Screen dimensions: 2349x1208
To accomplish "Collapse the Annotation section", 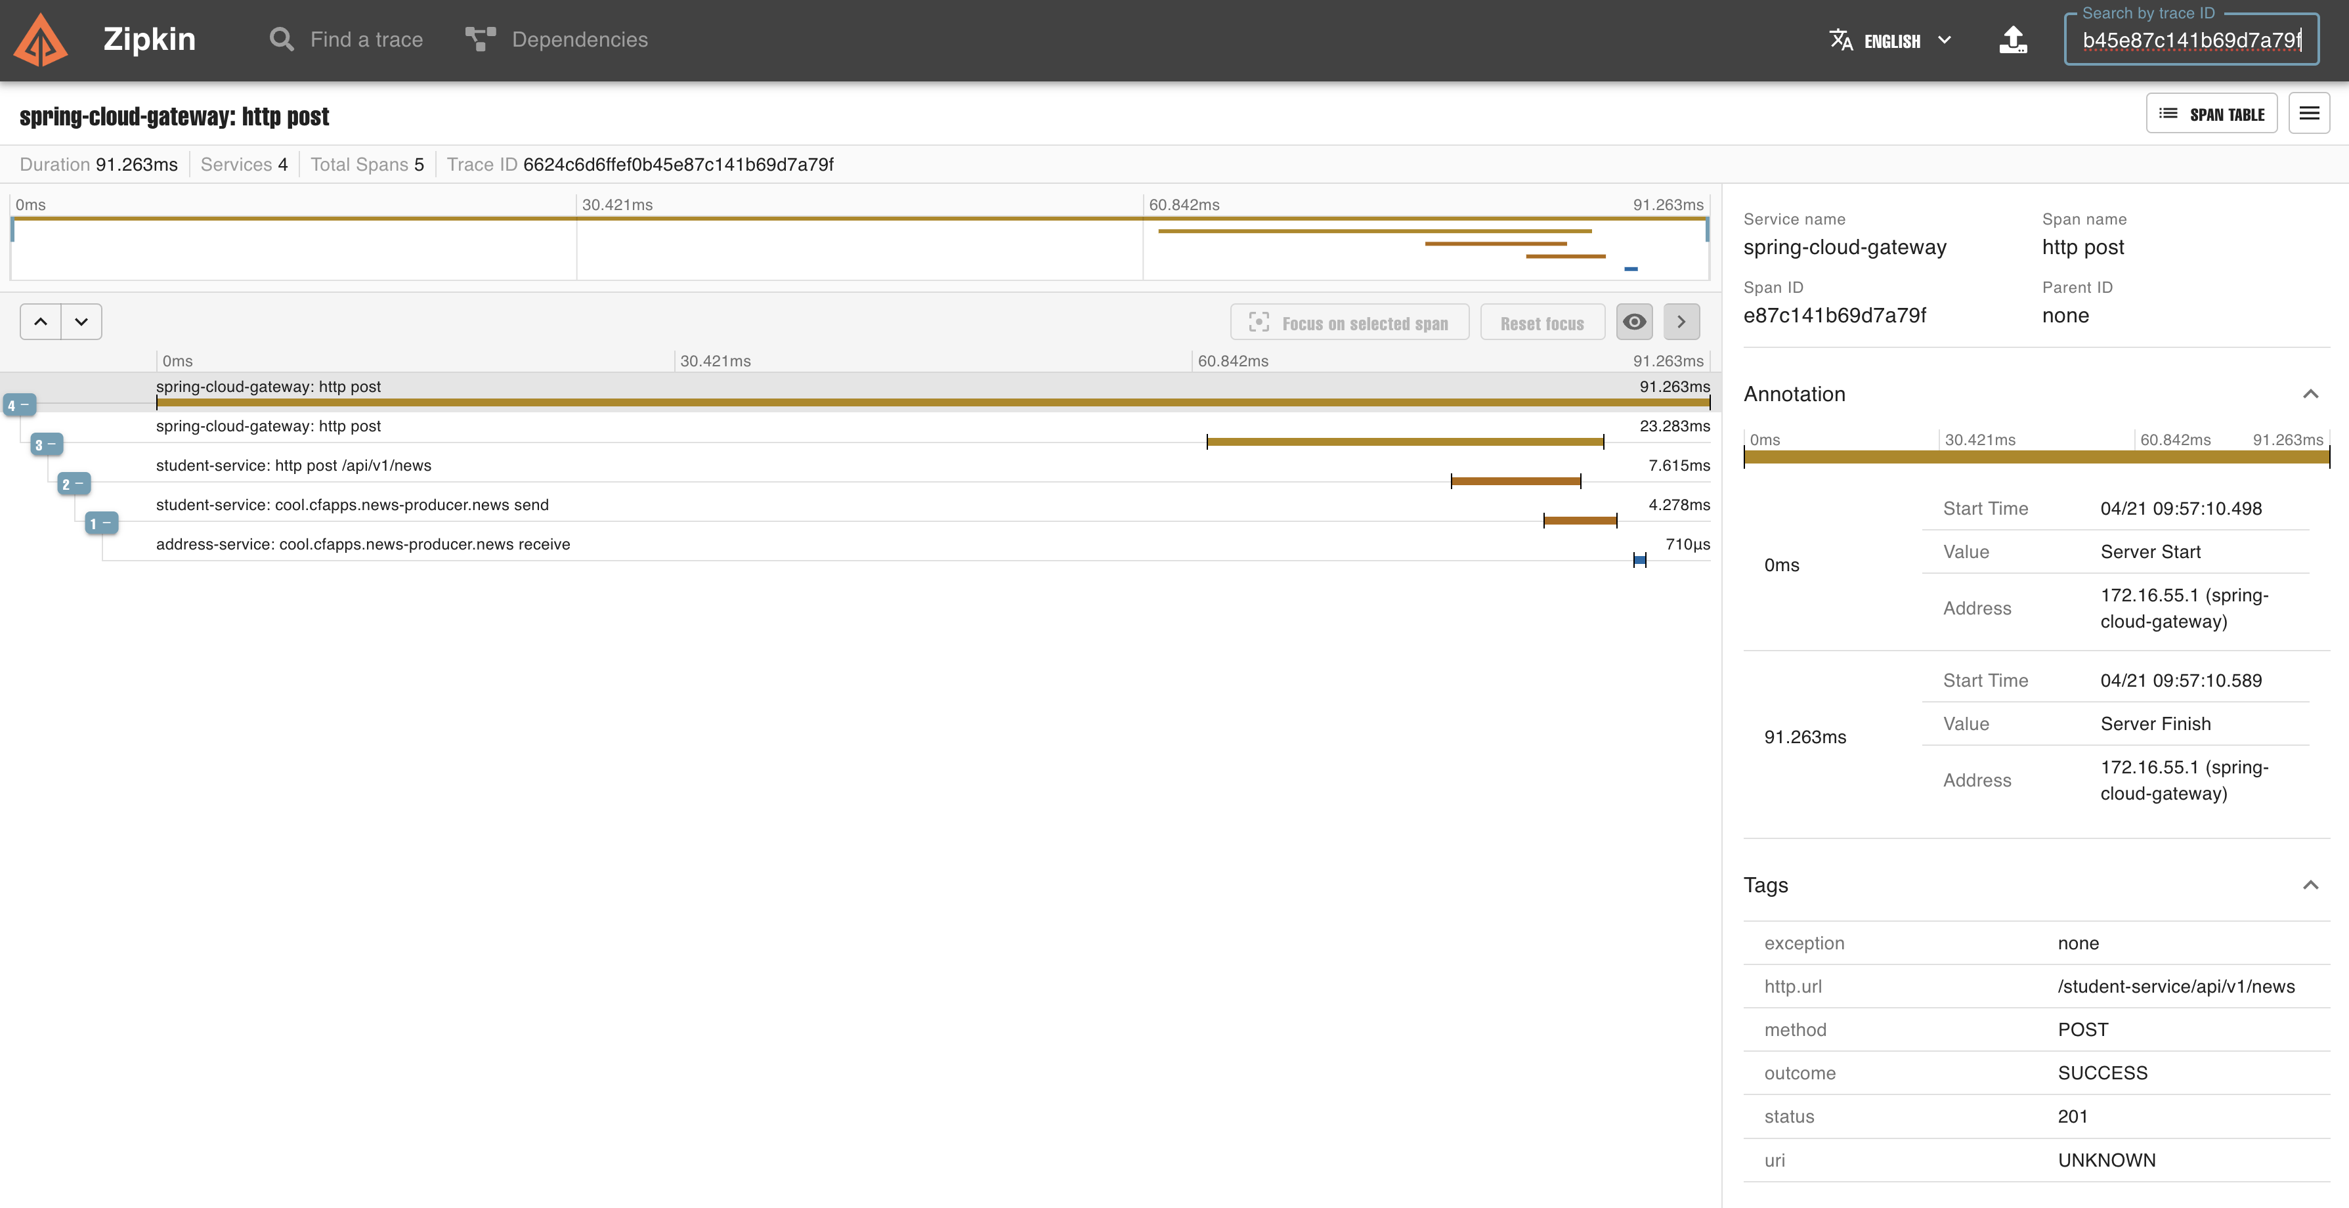I will (x=2310, y=394).
